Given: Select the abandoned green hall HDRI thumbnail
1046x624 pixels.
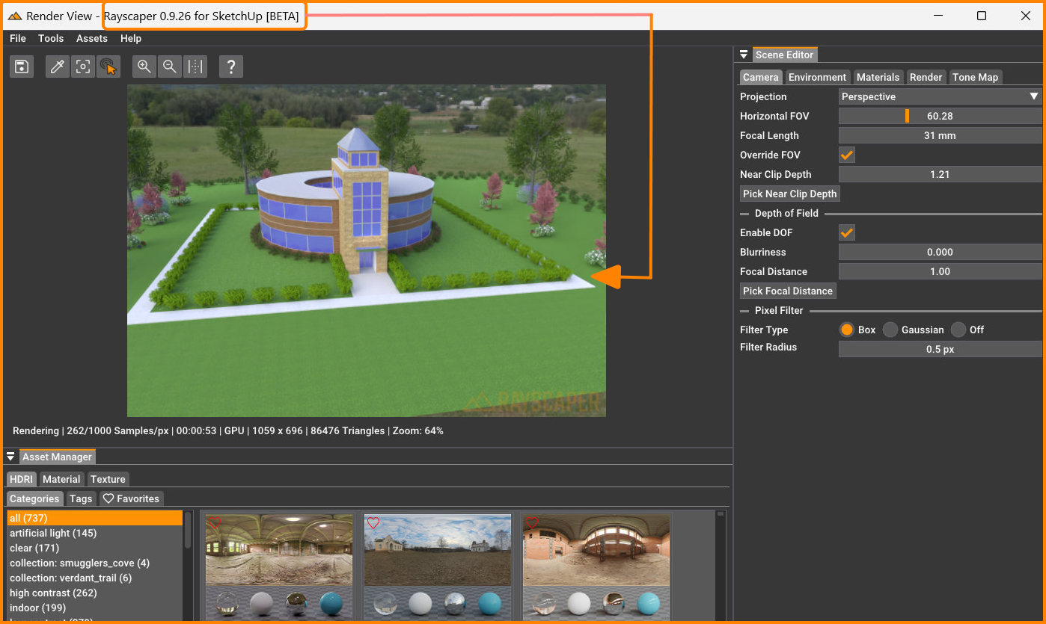Looking at the screenshot, I should coord(279,567).
